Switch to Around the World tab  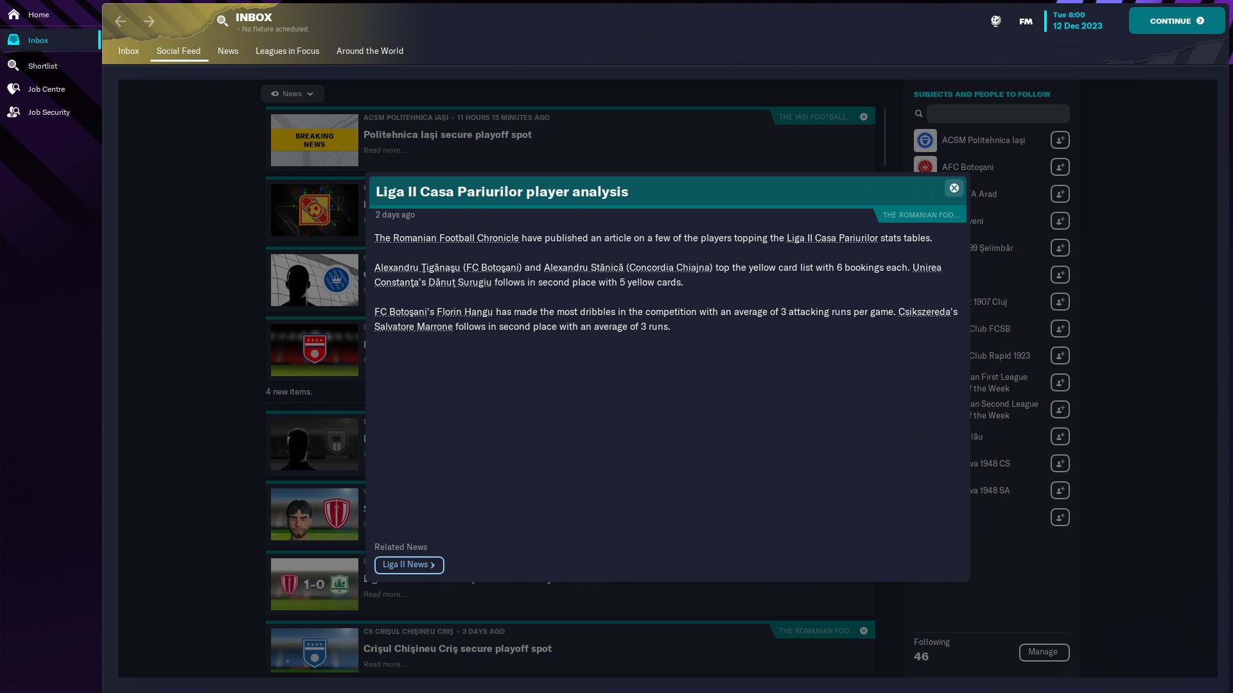(x=370, y=51)
